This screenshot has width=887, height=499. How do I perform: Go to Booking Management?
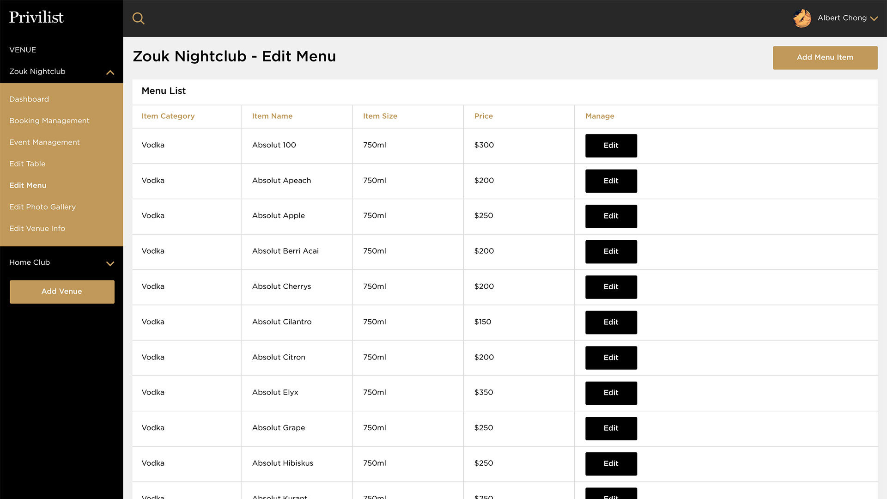tap(49, 121)
